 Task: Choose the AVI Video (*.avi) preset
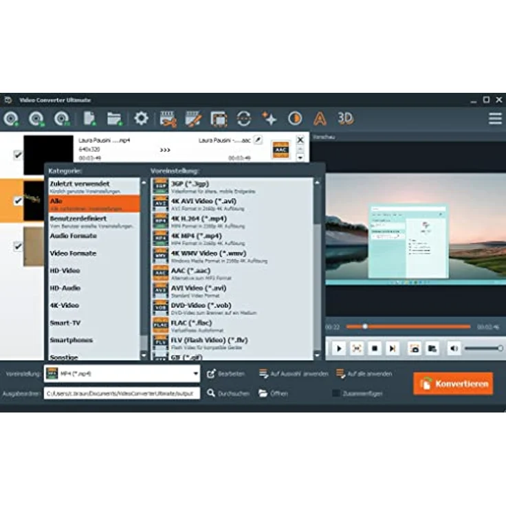pos(232,291)
